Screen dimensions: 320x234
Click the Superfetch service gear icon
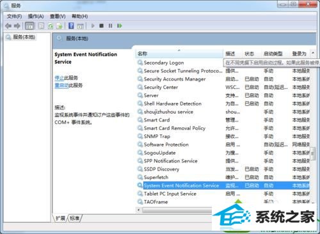click(140, 177)
